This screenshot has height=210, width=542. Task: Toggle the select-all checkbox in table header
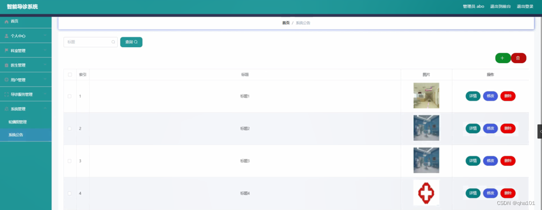click(x=70, y=74)
